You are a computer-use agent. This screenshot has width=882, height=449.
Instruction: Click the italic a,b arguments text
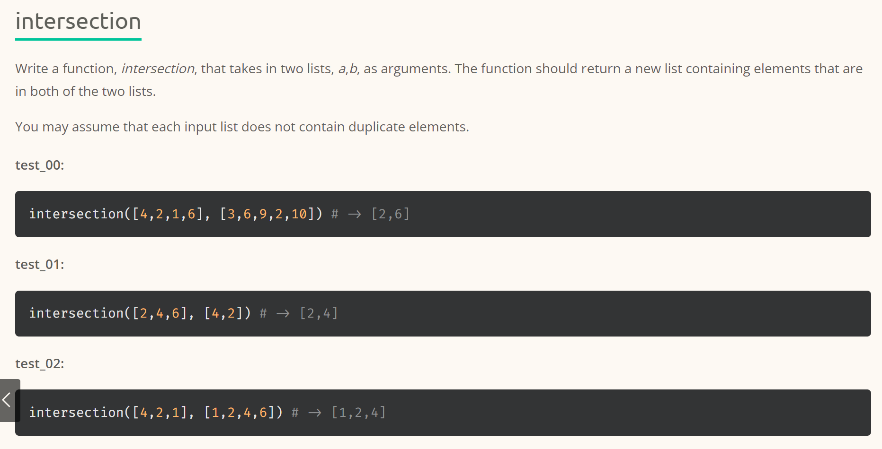348,69
